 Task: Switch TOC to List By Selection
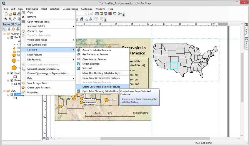(18, 29)
